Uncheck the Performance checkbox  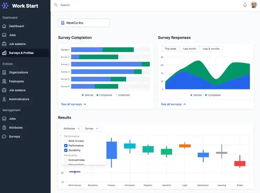(x=66, y=146)
